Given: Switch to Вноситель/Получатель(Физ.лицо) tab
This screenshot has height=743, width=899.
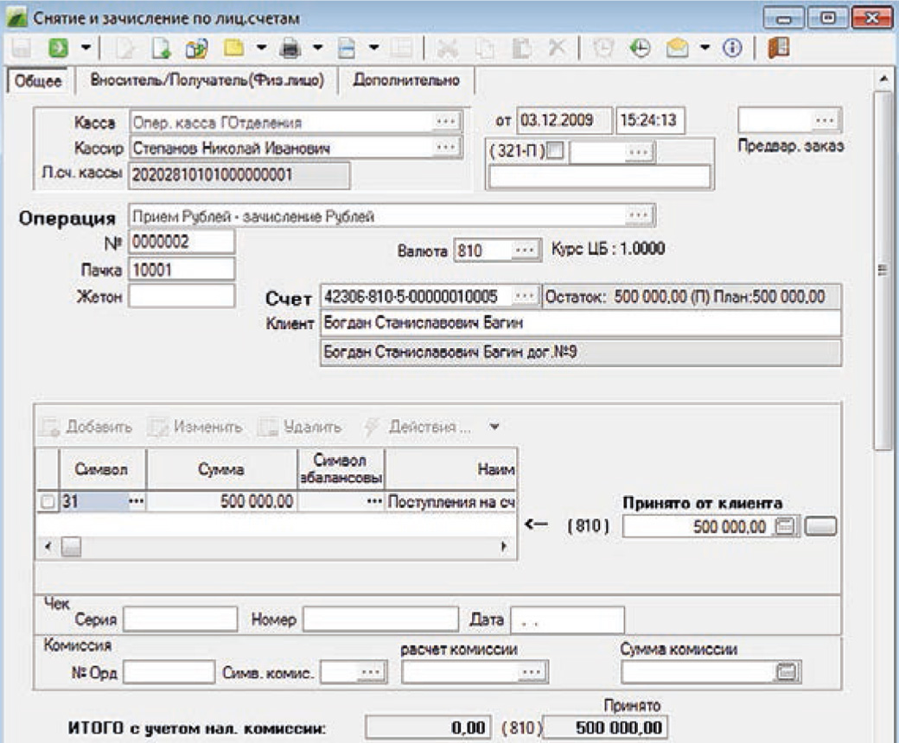Looking at the screenshot, I should [201, 81].
